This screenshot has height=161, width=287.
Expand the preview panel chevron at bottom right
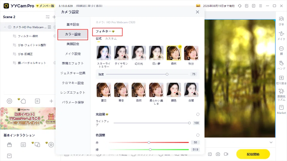coord(271,143)
